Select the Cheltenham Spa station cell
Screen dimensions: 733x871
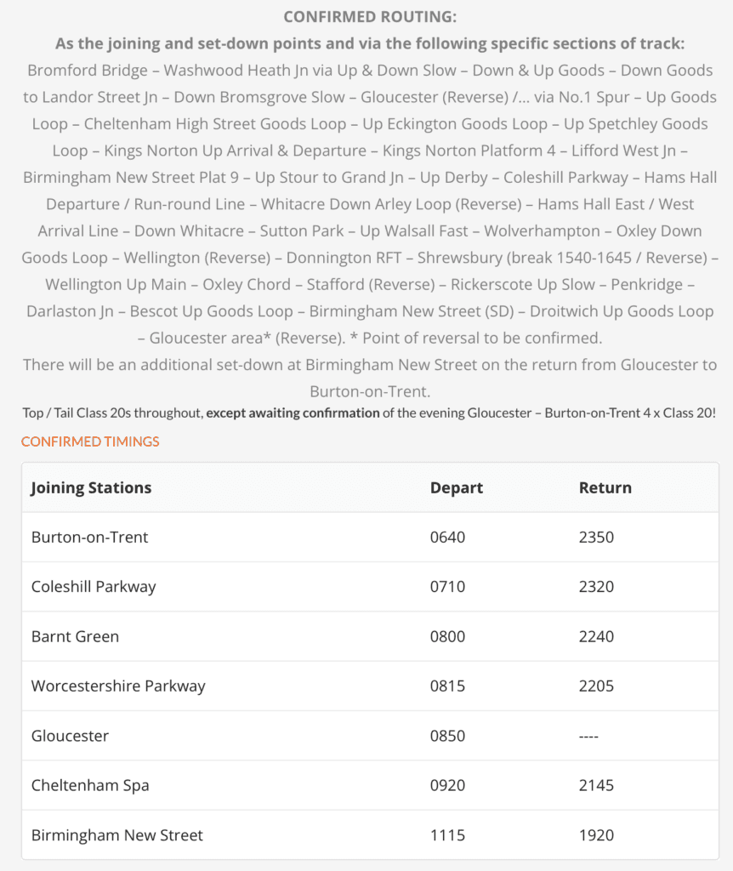pos(90,785)
